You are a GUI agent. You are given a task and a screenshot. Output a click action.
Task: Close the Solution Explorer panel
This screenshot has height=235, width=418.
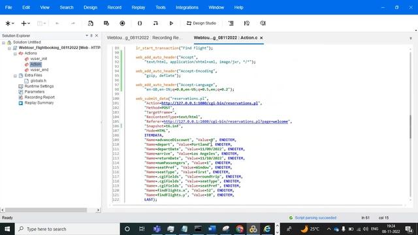coord(97,35)
